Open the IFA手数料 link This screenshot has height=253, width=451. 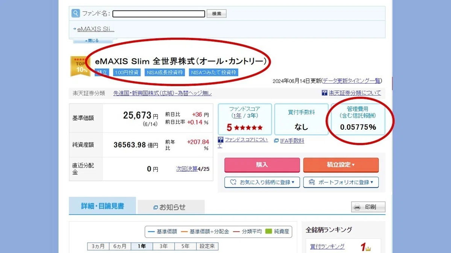(x=292, y=141)
